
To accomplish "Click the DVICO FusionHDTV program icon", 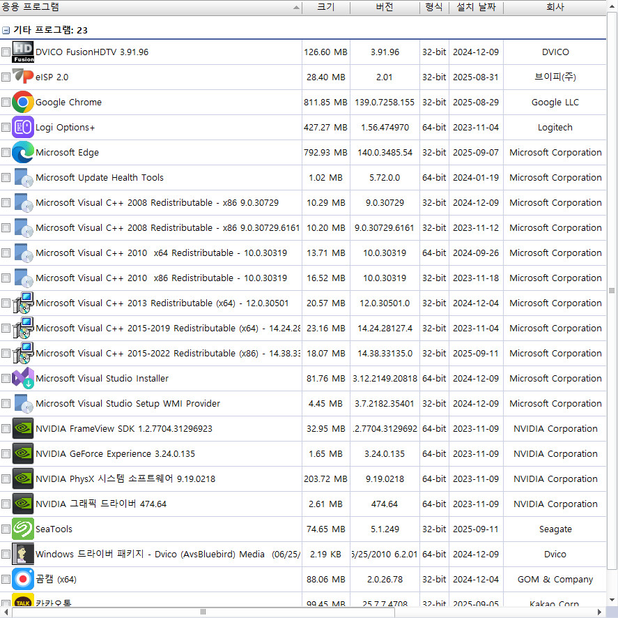I will pos(23,52).
